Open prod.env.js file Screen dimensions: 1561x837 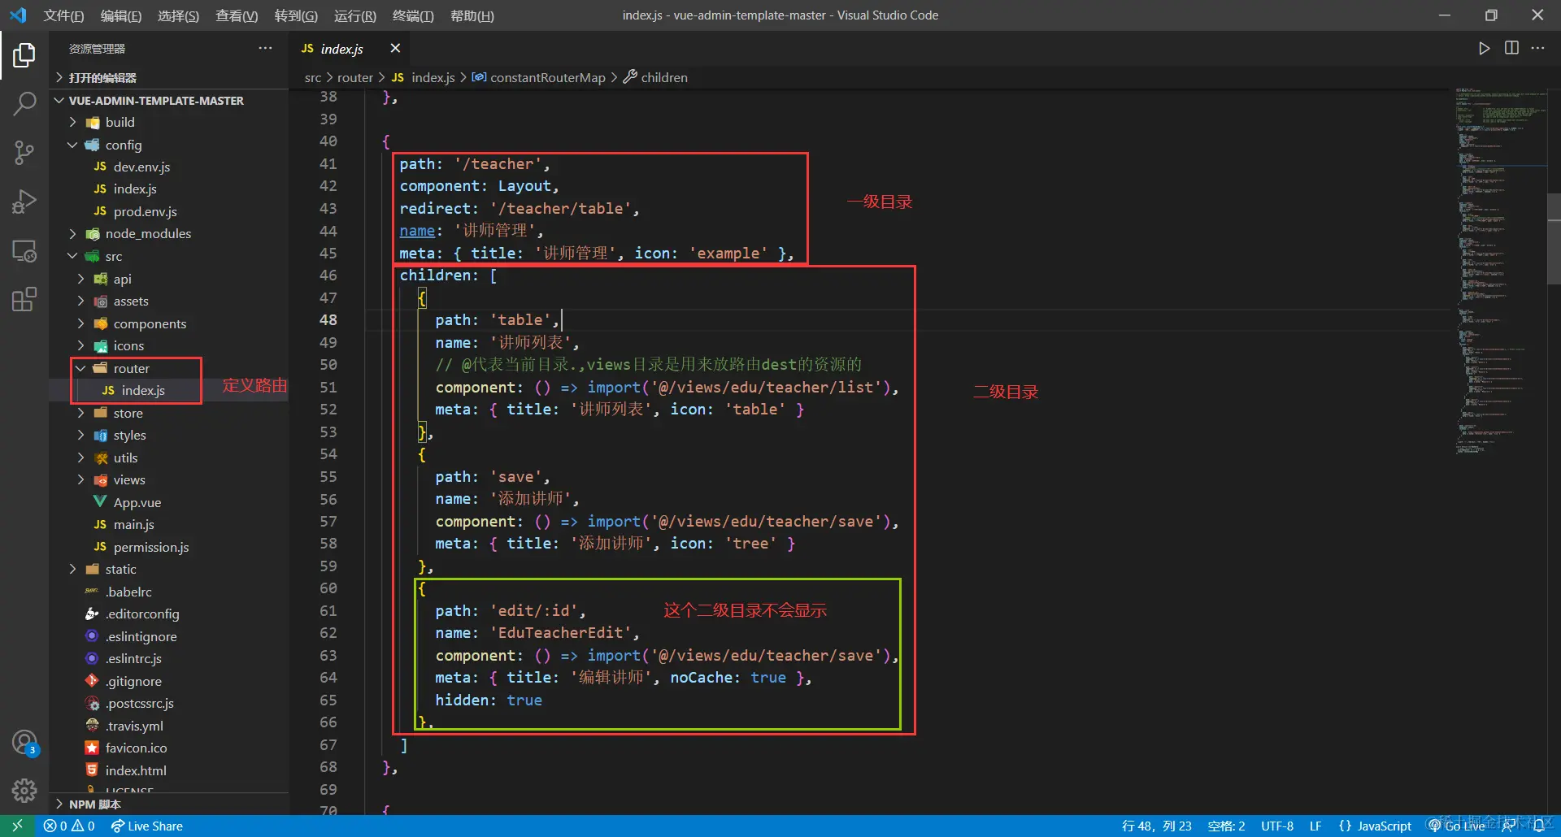click(x=168, y=211)
